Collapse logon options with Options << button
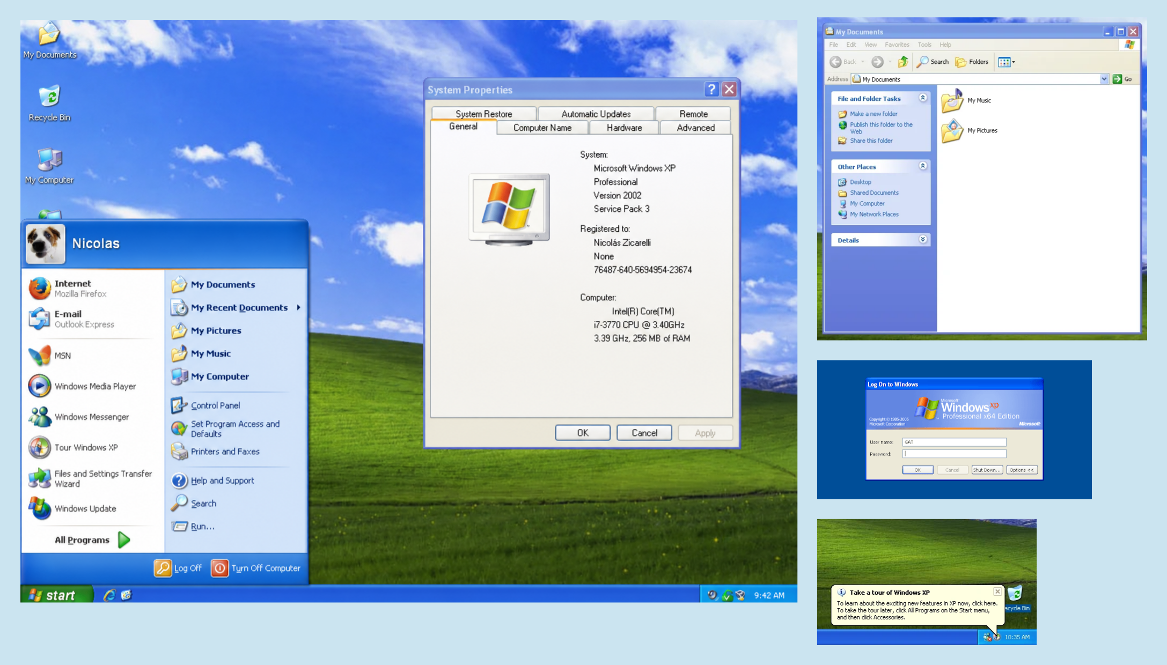The height and width of the screenshot is (665, 1167). point(1022,470)
